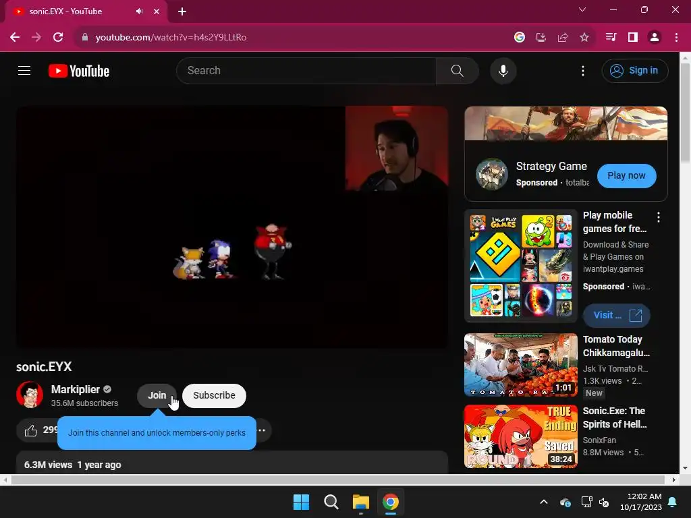
Task: Click Play now on Strategy Game ad
Action: click(x=626, y=176)
